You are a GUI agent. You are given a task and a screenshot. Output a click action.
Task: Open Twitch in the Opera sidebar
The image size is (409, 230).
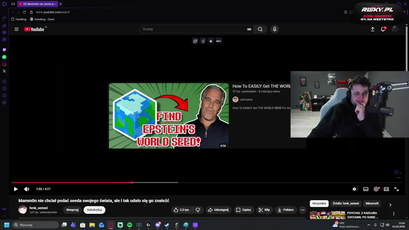4,50
